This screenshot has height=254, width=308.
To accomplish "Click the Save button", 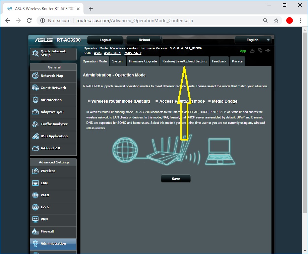I will [176, 179].
